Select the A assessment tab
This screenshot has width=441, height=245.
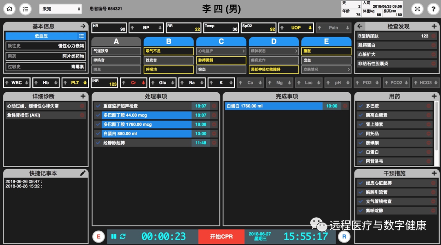[x=116, y=42]
